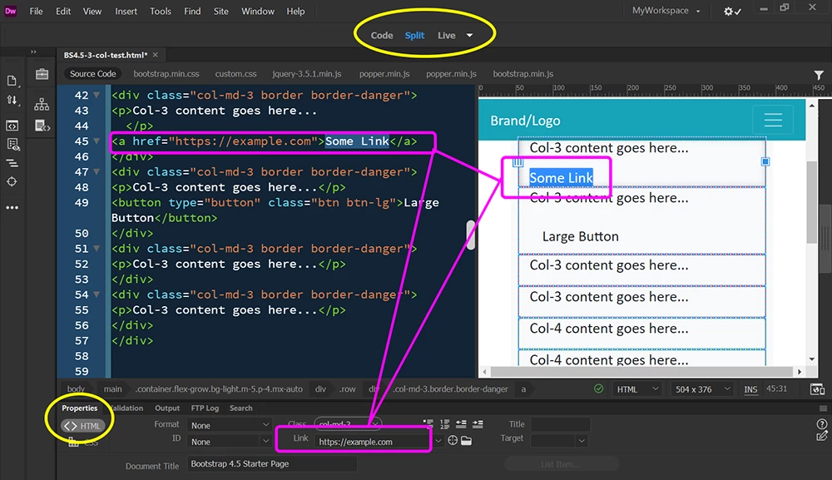Open the new file icon in left toolbar
The height and width of the screenshot is (480, 832).
pyautogui.click(x=12, y=81)
